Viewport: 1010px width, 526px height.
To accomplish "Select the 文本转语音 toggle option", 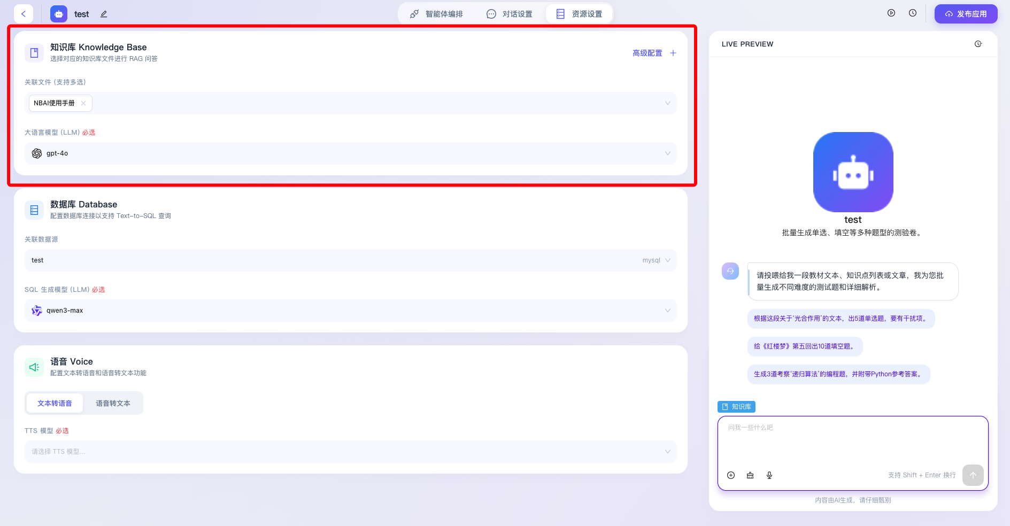I will click(55, 404).
